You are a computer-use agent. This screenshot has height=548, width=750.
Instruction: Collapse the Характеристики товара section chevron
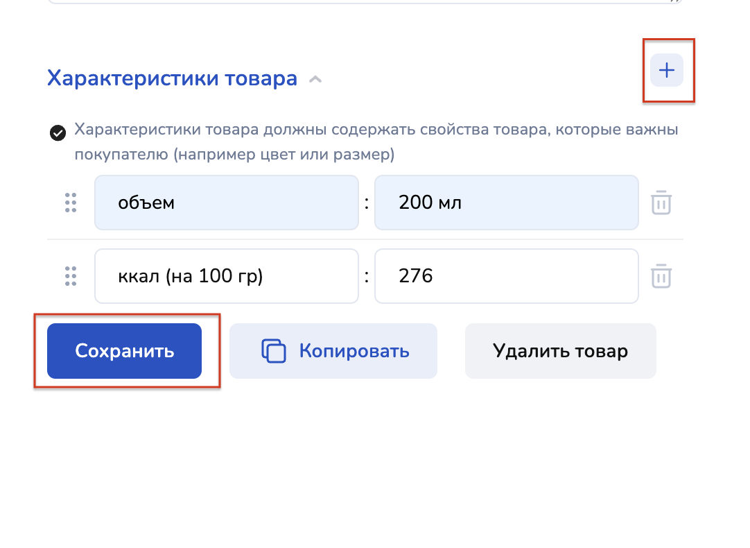[315, 79]
